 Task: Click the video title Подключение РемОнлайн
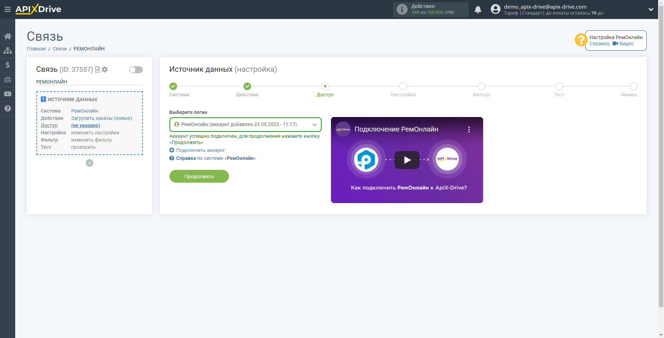tap(396, 129)
